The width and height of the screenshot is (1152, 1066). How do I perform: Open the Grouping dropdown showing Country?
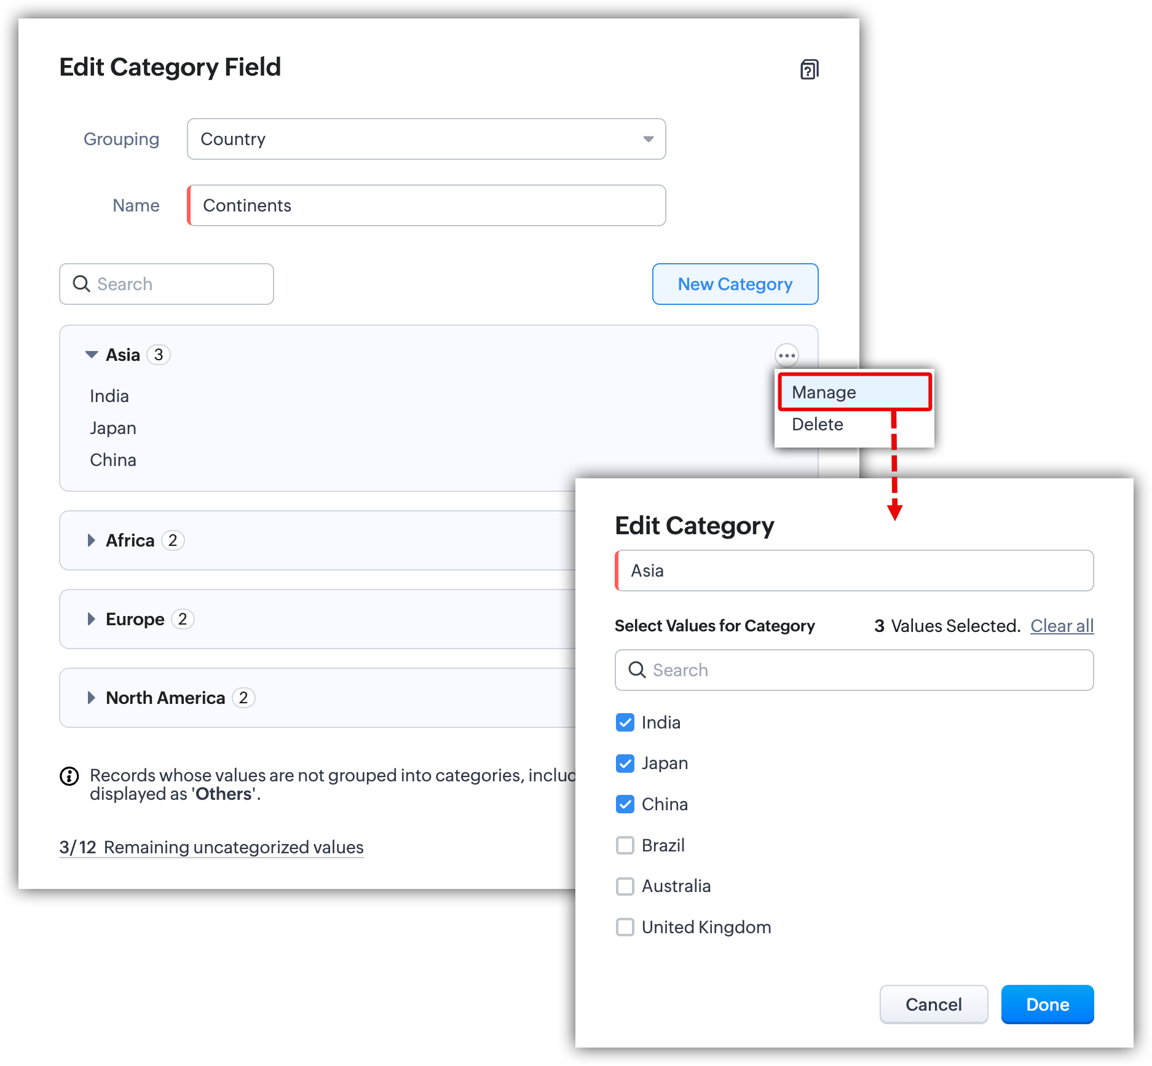click(x=426, y=139)
